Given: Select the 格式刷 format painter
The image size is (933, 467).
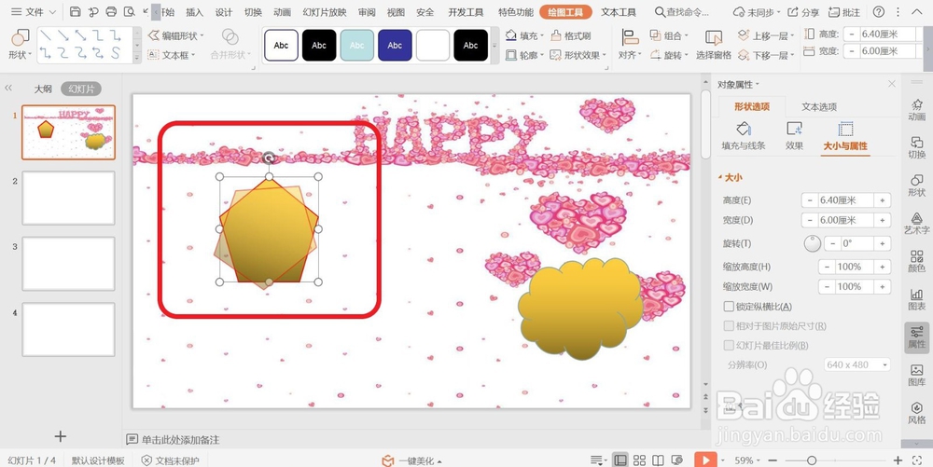Looking at the screenshot, I should pyautogui.click(x=571, y=35).
